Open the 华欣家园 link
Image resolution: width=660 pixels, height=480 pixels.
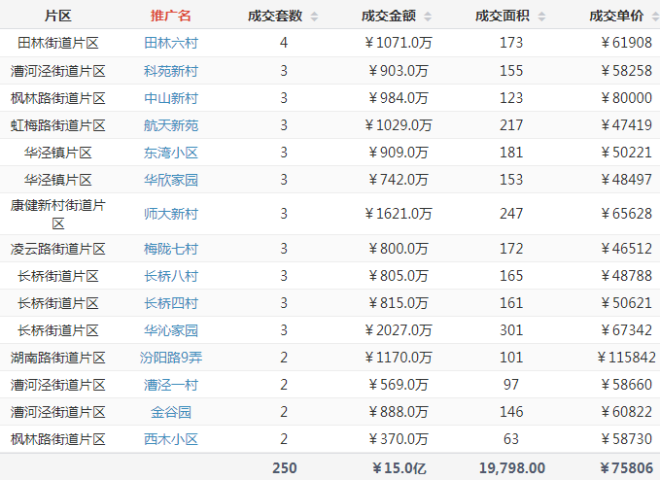coord(171,180)
